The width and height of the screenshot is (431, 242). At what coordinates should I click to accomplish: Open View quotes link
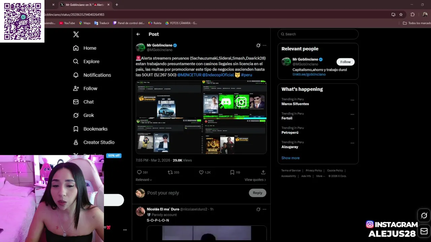(255, 180)
